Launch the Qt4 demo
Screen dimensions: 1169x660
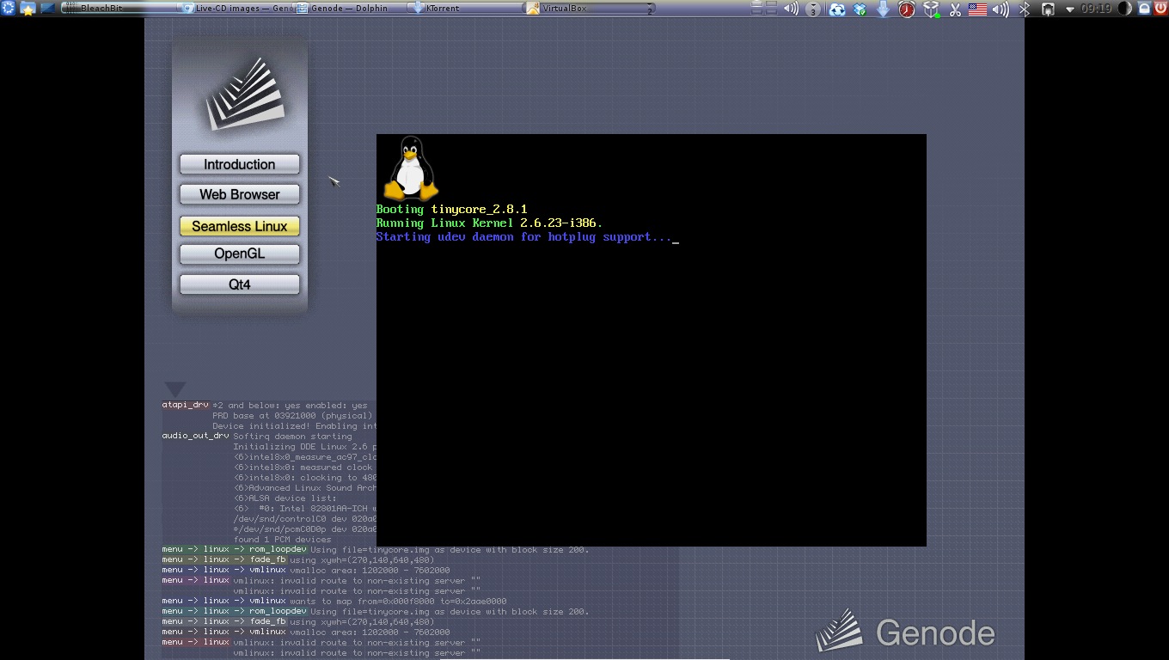point(240,284)
